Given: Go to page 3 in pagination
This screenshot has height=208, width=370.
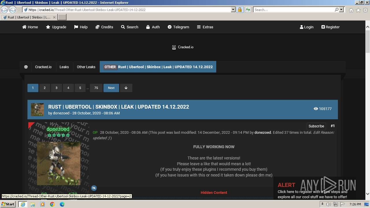Looking at the screenshot, I should pos(56,88).
